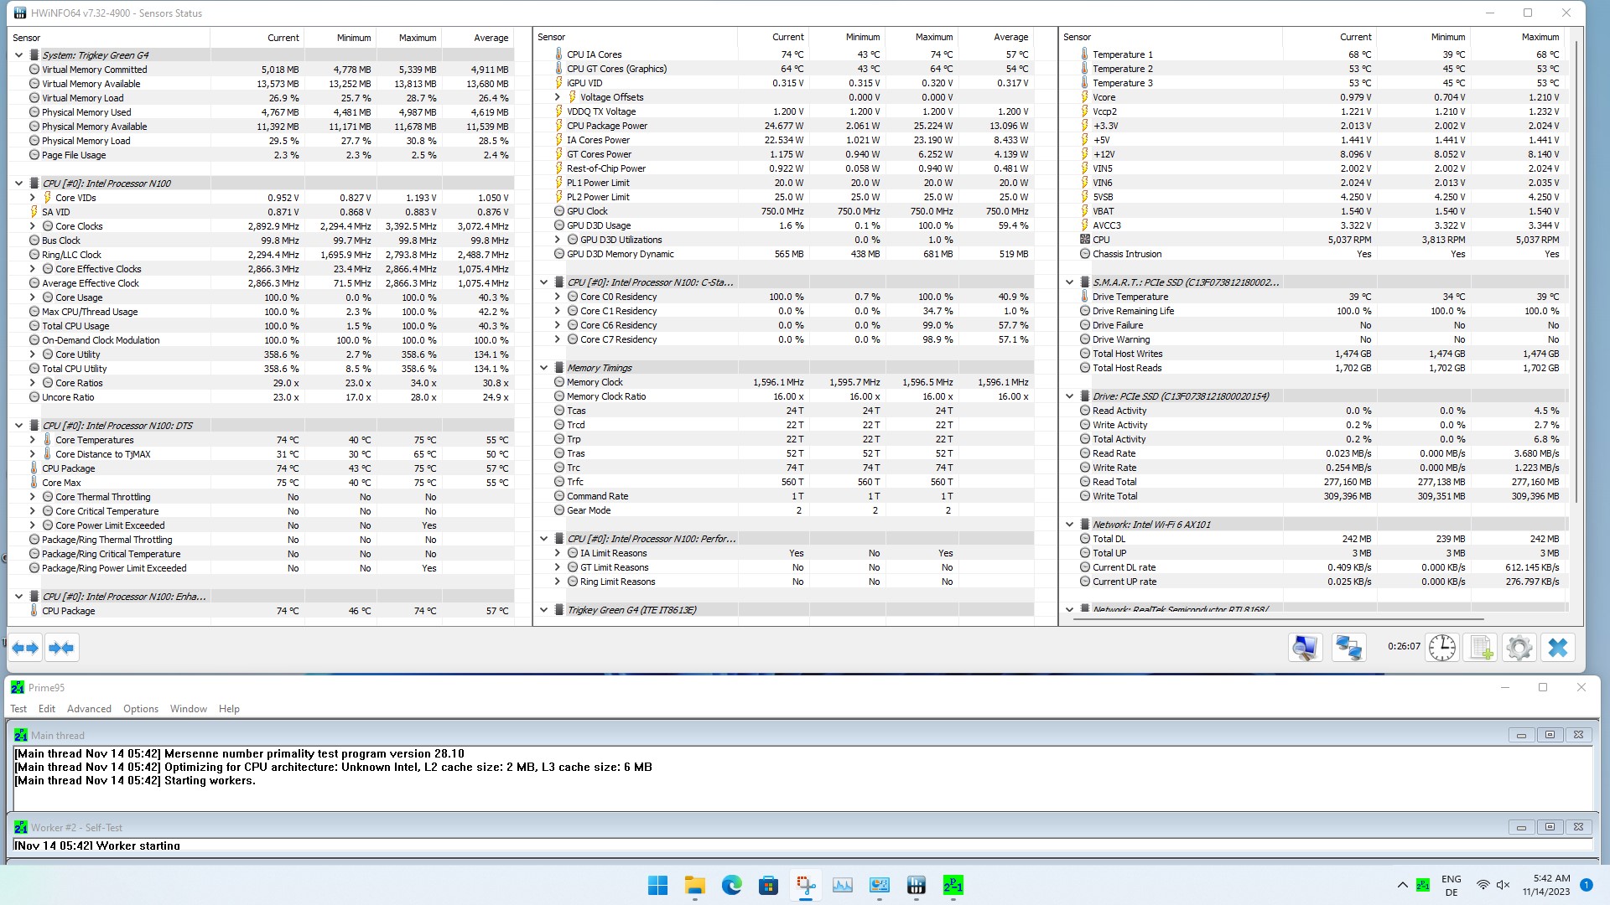Collapse the Network: Intel Wi-Fi 6 AX101 group
Screen dimensions: 1610x905
coord(1069,525)
